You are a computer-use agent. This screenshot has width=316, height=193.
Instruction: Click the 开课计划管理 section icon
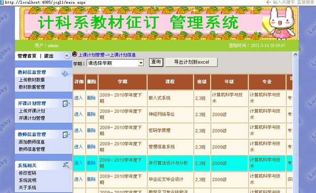(x=65, y=104)
